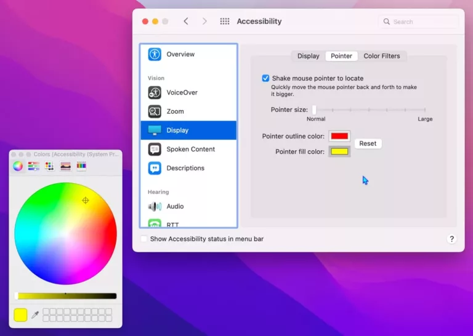Go back with the left chevron

tap(186, 22)
